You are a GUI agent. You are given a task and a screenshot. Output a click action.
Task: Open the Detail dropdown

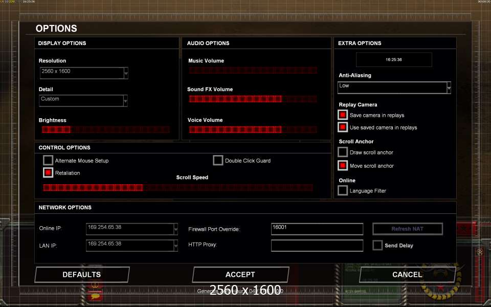coord(83,101)
